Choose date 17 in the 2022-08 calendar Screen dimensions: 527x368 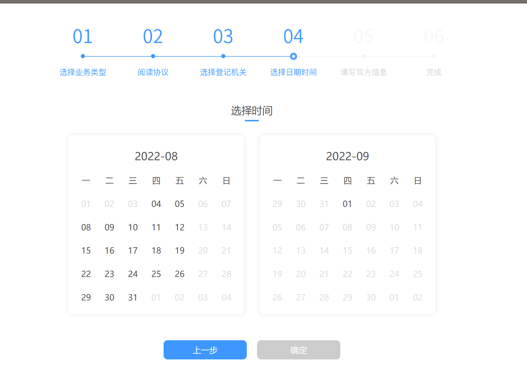[x=133, y=251]
